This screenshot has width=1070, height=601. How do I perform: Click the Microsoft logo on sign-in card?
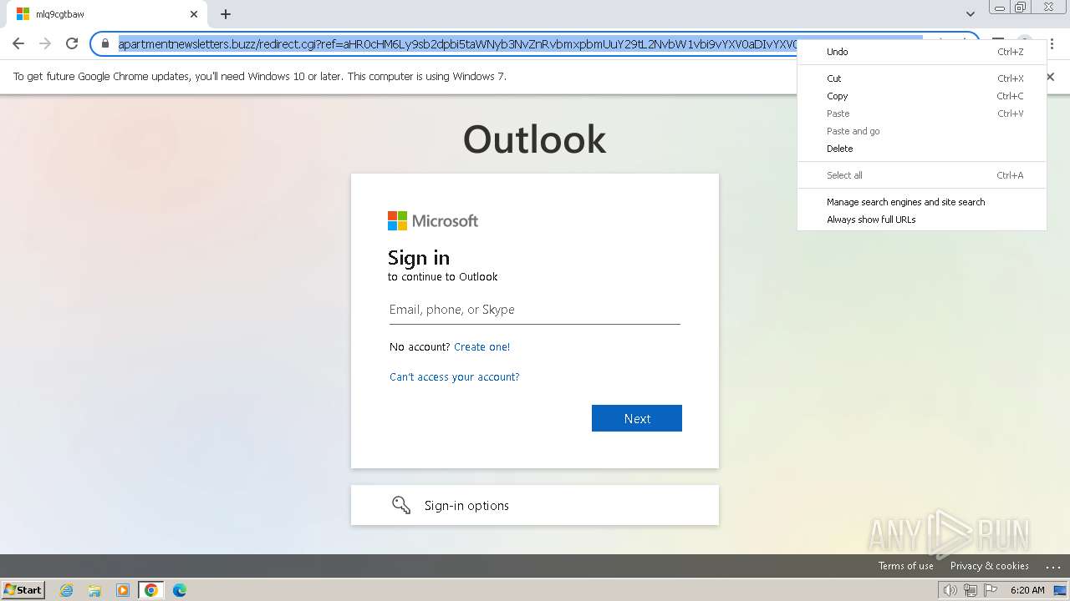433,220
